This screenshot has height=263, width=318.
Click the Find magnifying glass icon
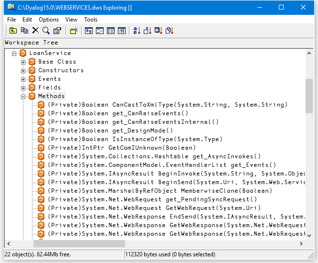click(46, 31)
